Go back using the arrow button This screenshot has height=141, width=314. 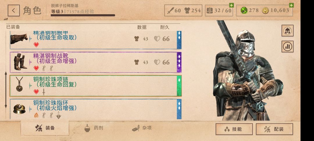click(x=14, y=10)
